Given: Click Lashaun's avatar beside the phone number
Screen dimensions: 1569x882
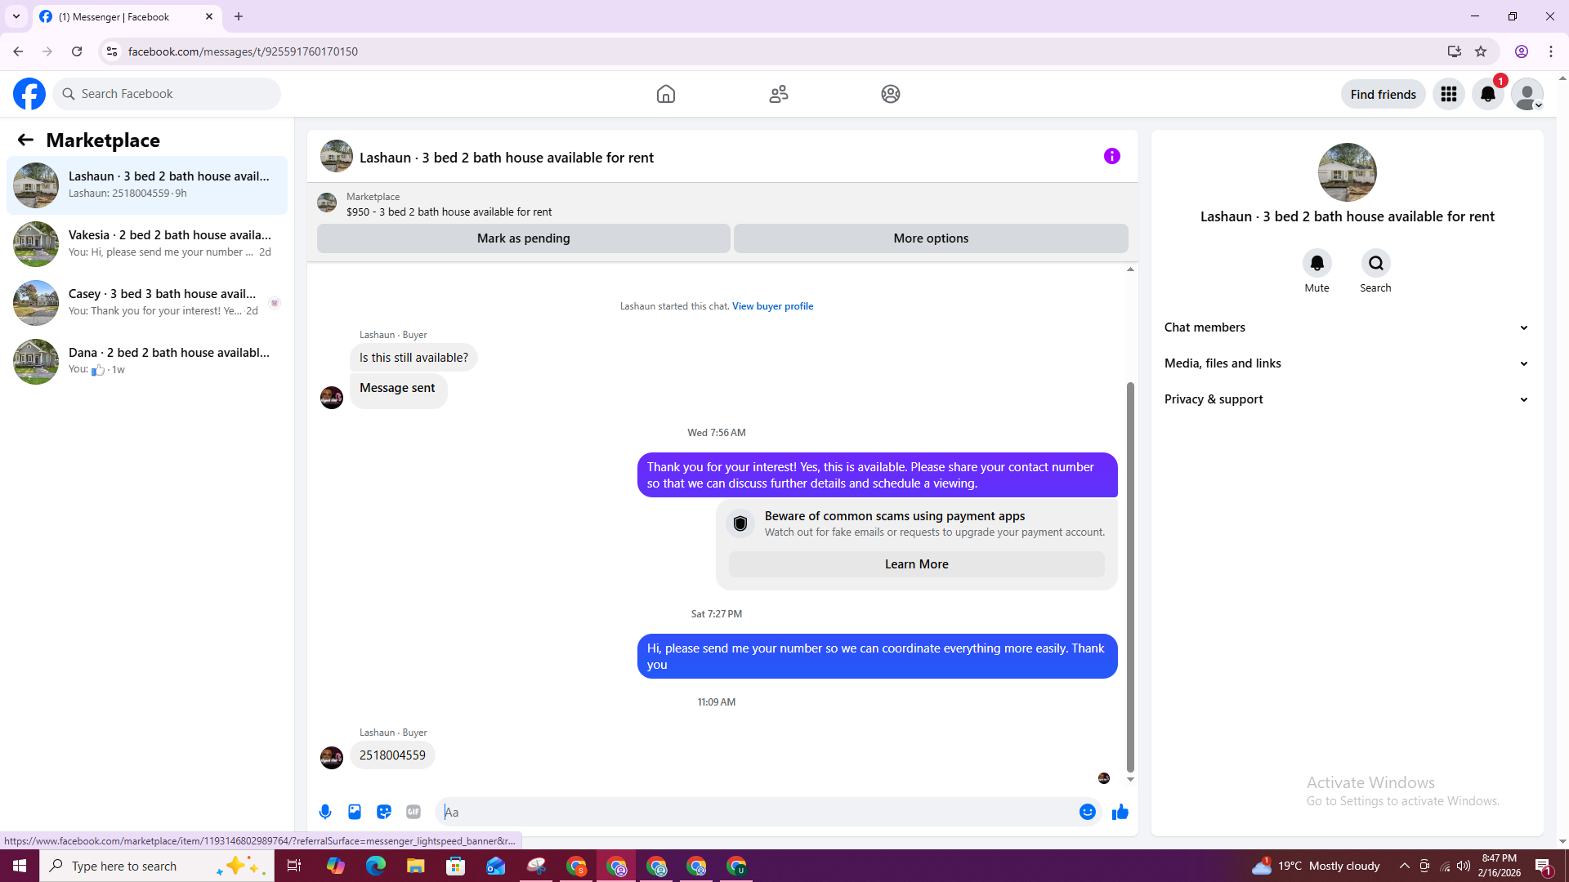Looking at the screenshot, I should pyautogui.click(x=332, y=758).
